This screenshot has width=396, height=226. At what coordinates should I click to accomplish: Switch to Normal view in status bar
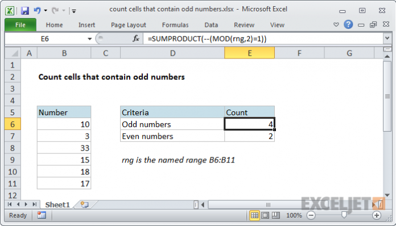pyautogui.click(x=254, y=215)
